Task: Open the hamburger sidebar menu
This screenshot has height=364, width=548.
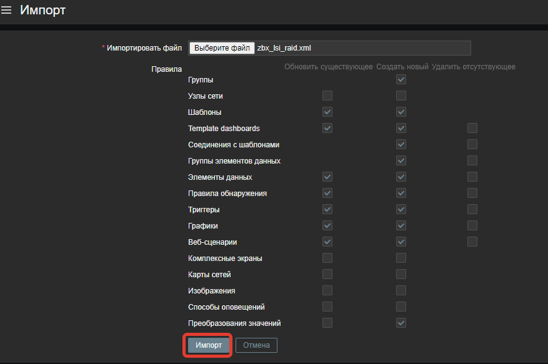Action: point(7,10)
